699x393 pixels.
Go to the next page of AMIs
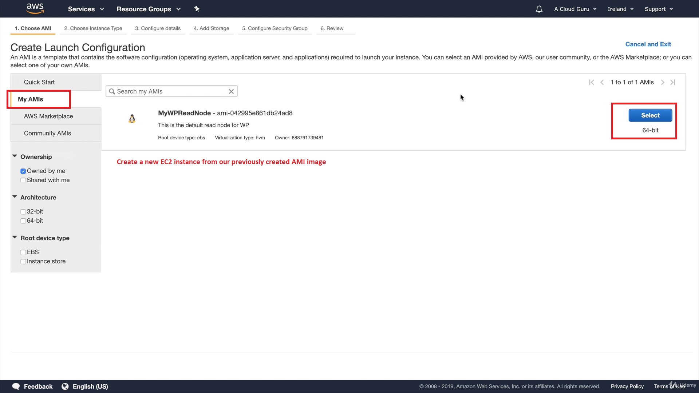pyautogui.click(x=663, y=82)
